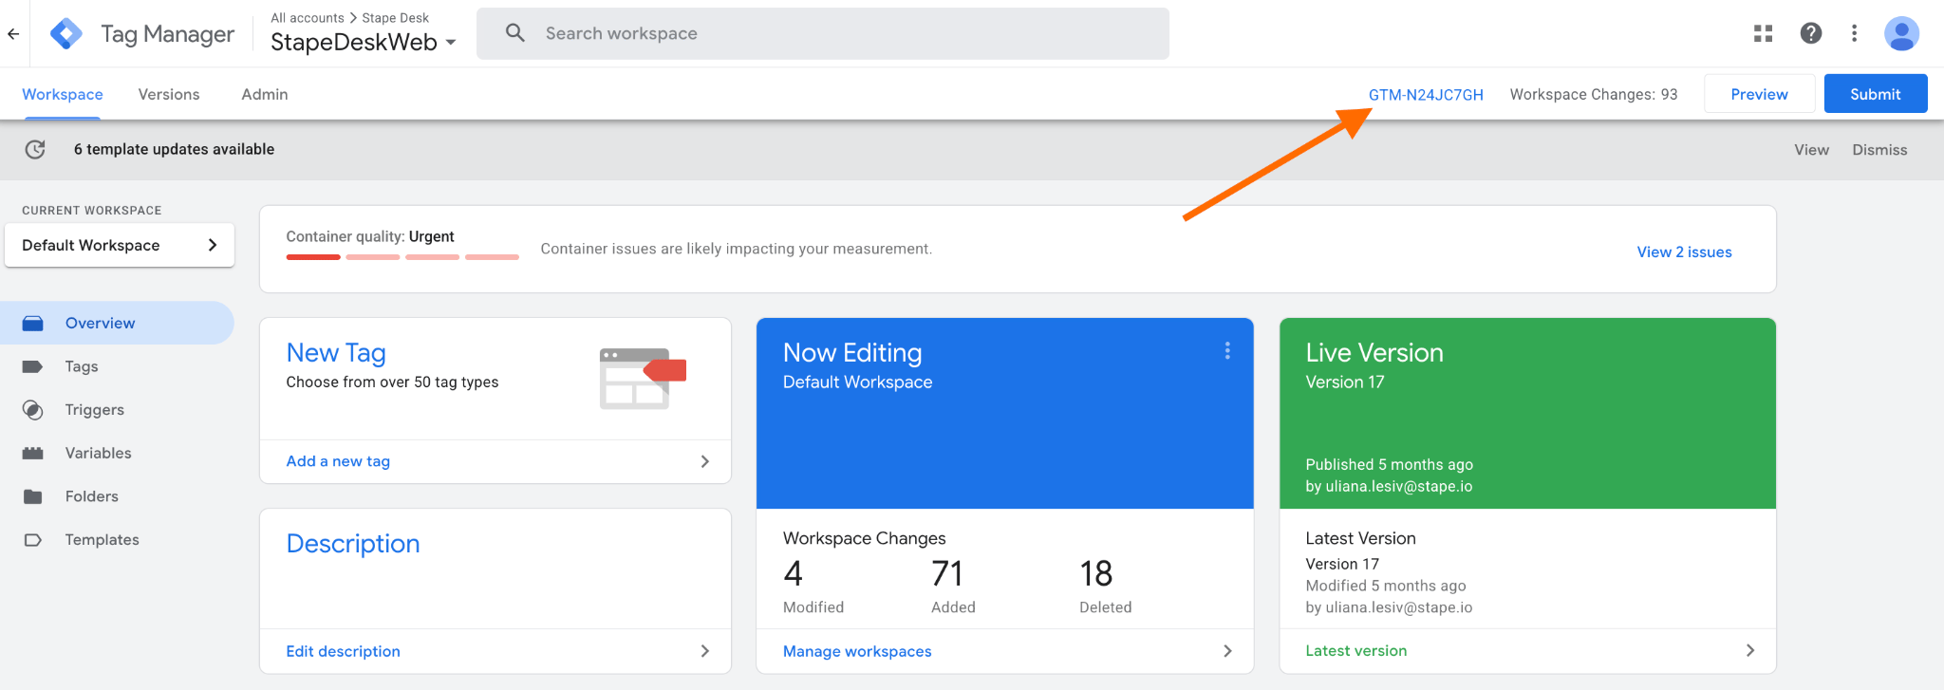Click container ID GTM-N24JC7GH

point(1426,95)
